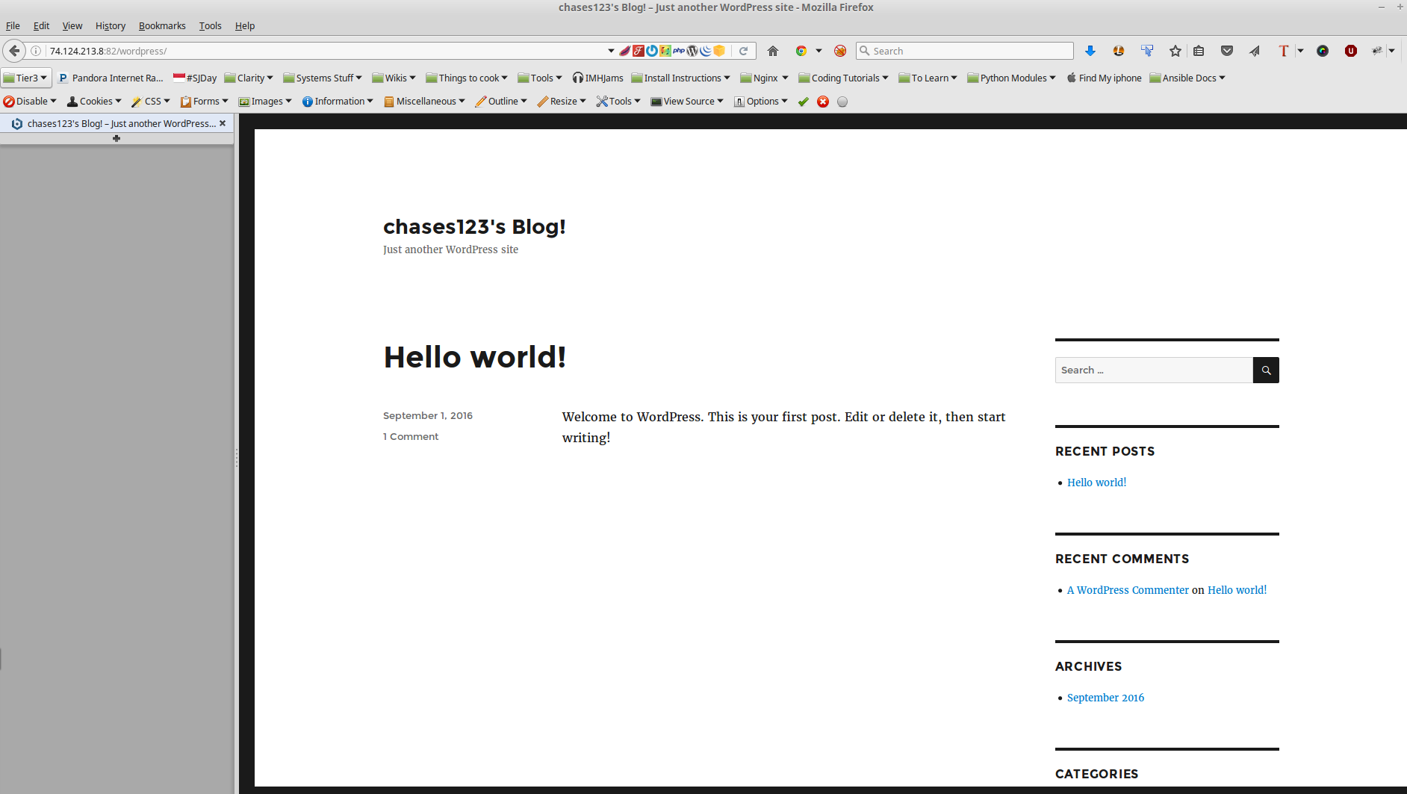
Task: Expand the Cookies dropdown in developer toolbar
Action: click(95, 102)
